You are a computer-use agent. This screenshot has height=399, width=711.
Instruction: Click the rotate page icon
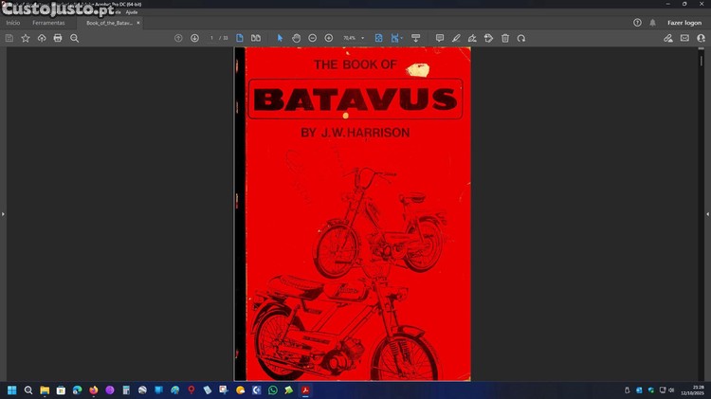[521, 38]
